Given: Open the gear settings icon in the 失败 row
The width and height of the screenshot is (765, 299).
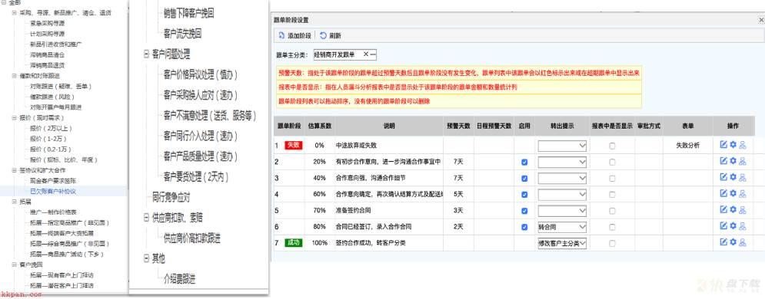Looking at the screenshot, I should point(733,145).
